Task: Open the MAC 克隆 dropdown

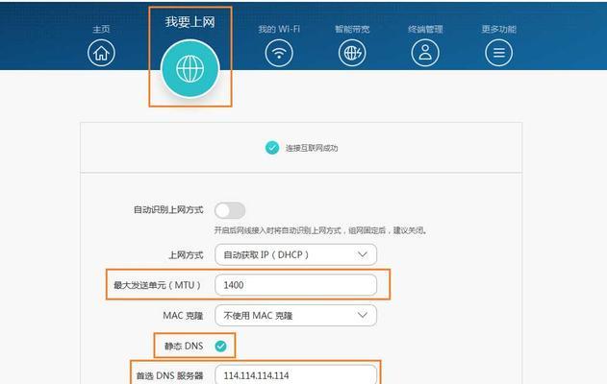Action: click(295, 315)
